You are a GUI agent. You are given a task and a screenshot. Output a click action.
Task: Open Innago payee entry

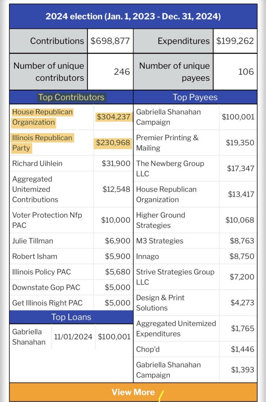[x=148, y=256]
